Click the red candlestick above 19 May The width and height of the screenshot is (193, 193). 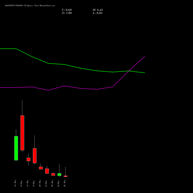pyautogui.click(x=35, y=156)
